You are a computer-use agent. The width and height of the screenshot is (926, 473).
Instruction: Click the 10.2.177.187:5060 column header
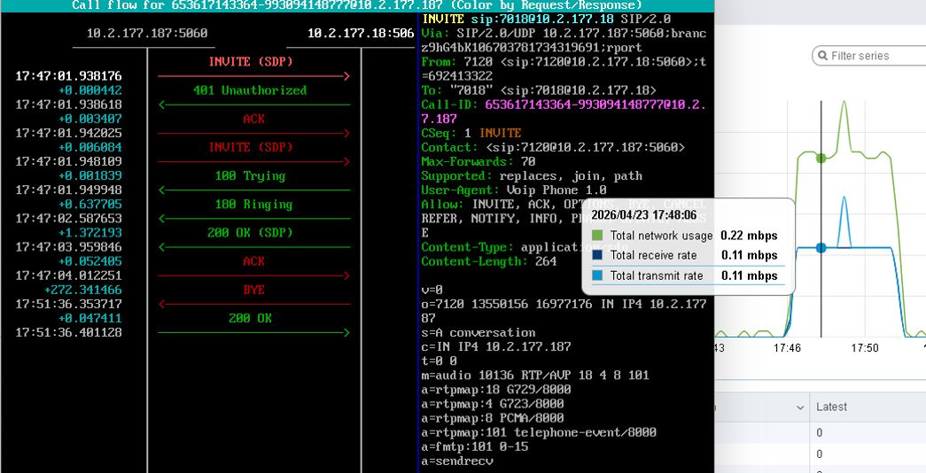click(147, 33)
